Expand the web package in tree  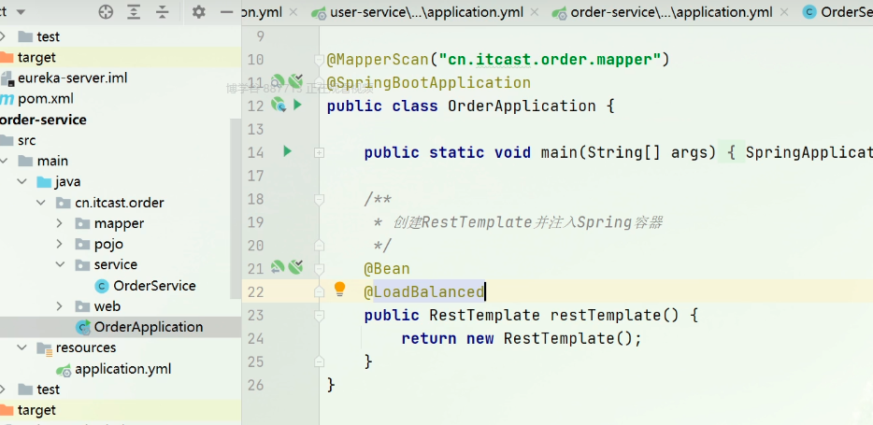pos(60,306)
